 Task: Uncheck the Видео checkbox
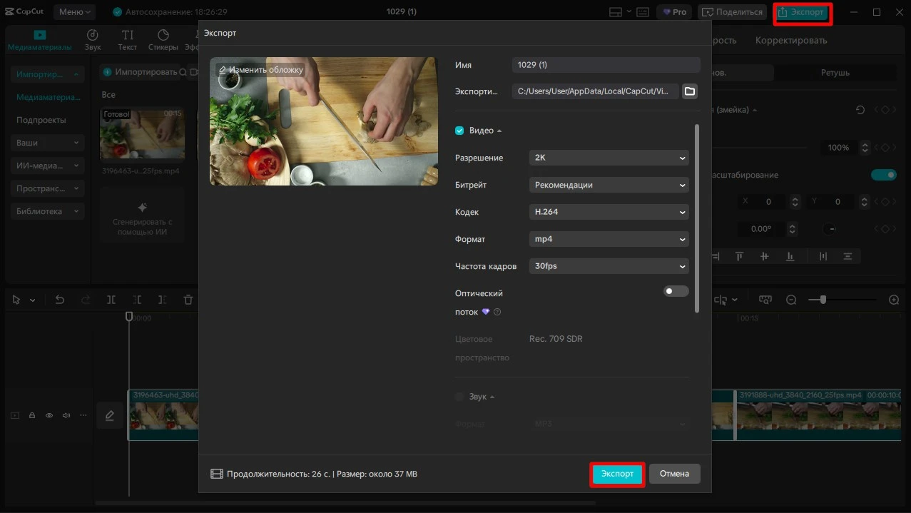[x=459, y=131]
